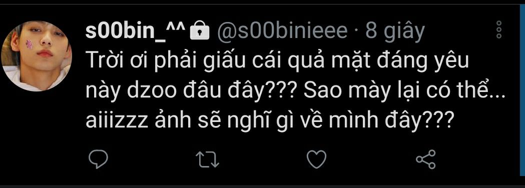Click the word "aiiizzz" in the tweet

click(x=117, y=120)
